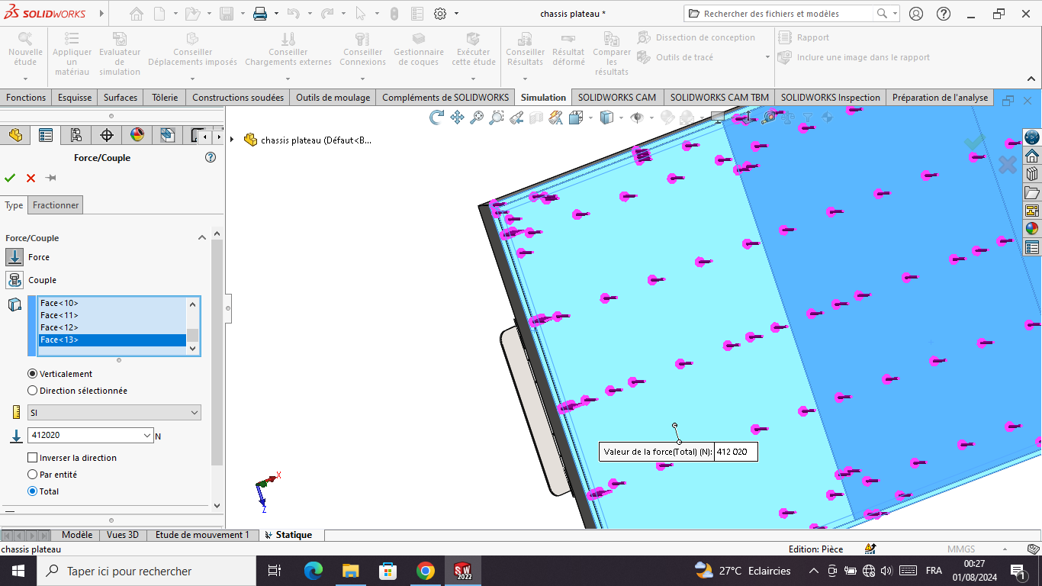This screenshot has width=1042, height=586.
Task: Confirm the Force/Couple with the green checkmark
Action: [10, 178]
